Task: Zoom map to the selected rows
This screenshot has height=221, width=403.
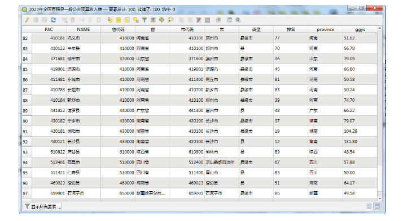Action: click(170, 20)
